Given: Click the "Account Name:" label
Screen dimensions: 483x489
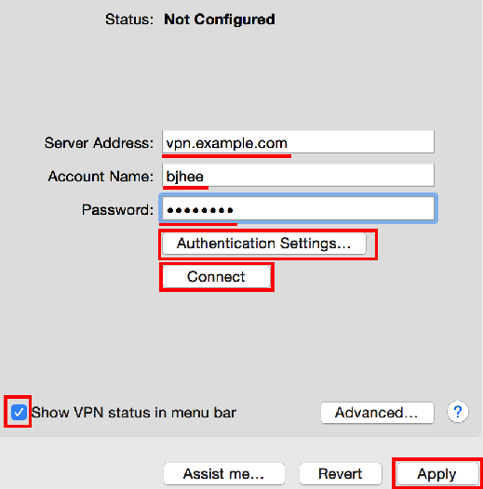Looking at the screenshot, I should (x=101, y=177).
